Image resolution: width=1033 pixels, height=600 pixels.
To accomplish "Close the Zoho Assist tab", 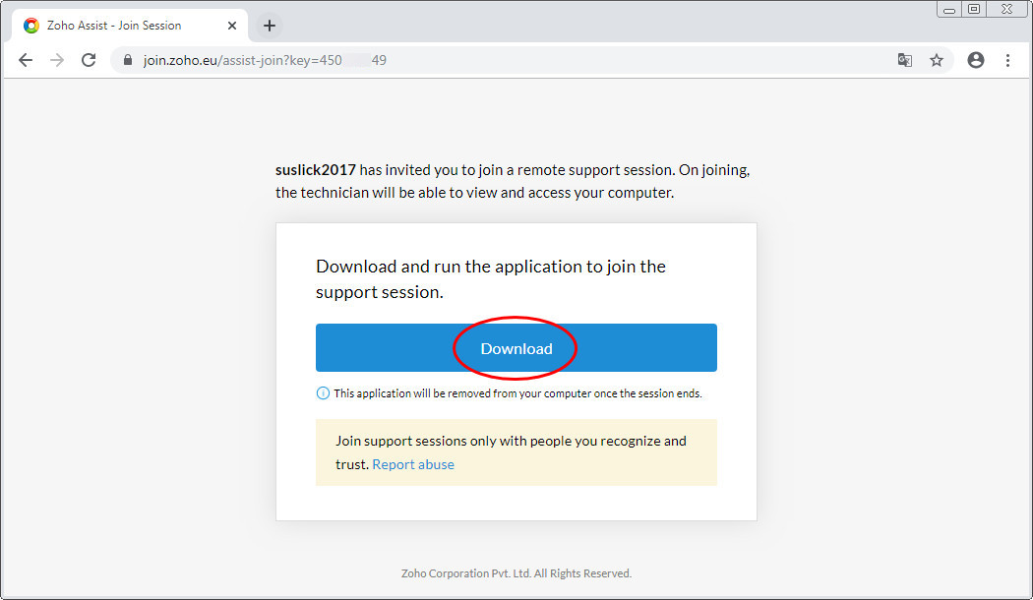I will pos(232,26).
